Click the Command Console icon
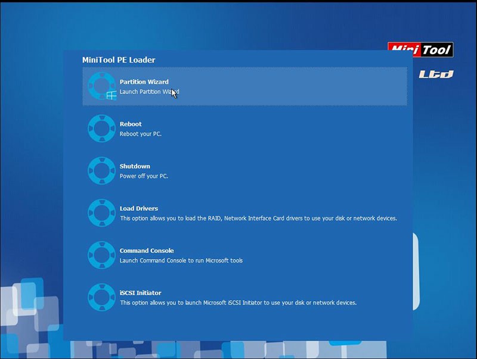 101,255
